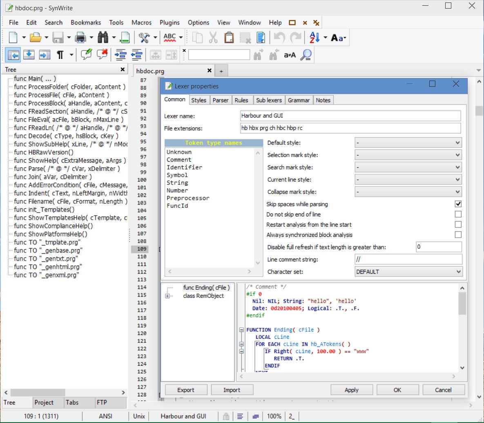Viewport: 484px width, 423px height.
Task: Open the Plugins menu
Action: (170, 22)
